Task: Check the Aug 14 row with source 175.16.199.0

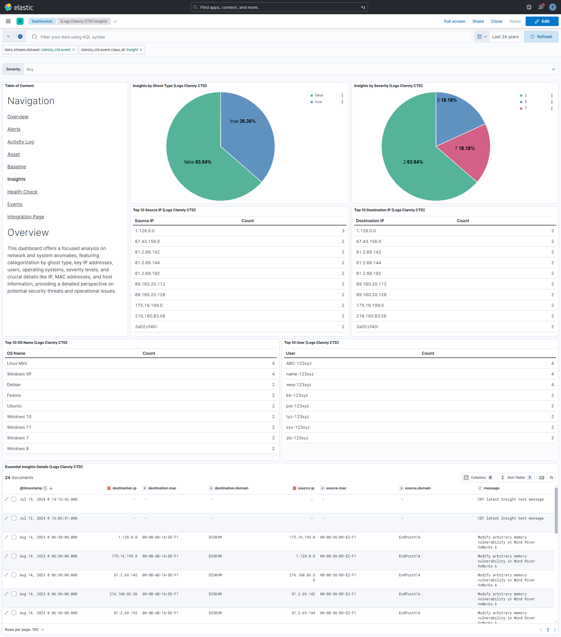Action: pyautogui.click(x=14, y=537)
